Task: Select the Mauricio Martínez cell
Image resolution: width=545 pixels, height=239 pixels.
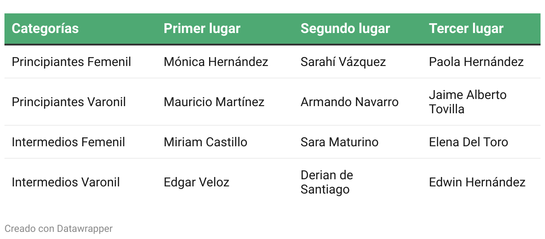Action: point(214,102)
